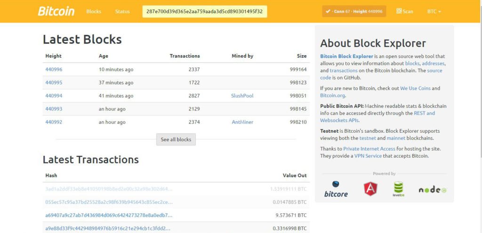The height and width of the screenshot is (233, 482).
Task: Click the Size column header
Action: click(x=302, y=56)
